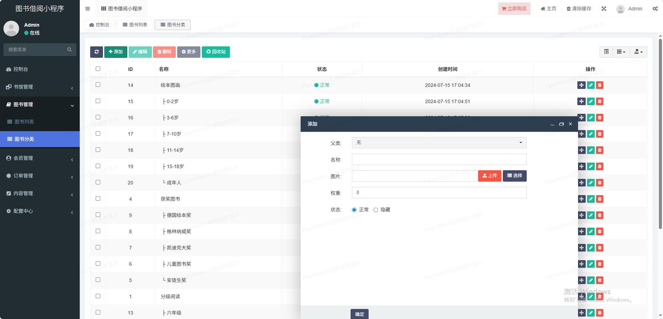Click the refresh icon button in toolbar
The width and height of the screenshot is (663, 319).
pyautogui.click(x=96, y=52)
